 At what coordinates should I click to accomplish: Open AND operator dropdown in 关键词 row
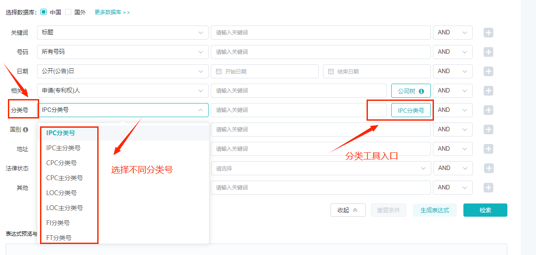(x=453, y=33)
